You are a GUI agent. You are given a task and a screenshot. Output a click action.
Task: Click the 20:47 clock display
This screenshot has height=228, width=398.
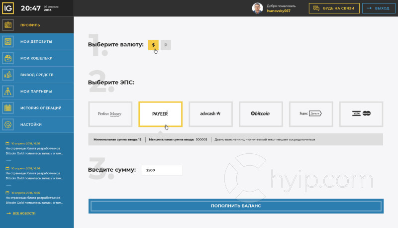coord(30,8)
